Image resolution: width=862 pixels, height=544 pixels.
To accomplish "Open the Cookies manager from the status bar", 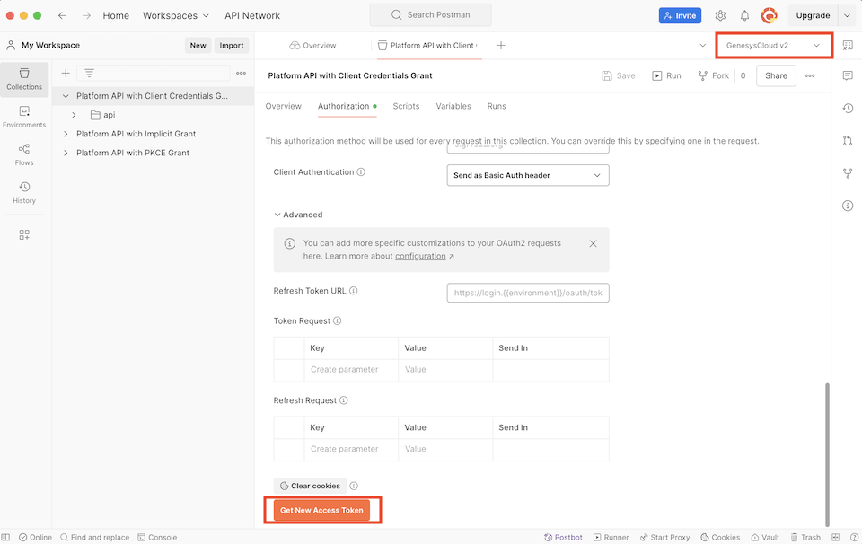I will pyautogui.click(x=720, y=537).
